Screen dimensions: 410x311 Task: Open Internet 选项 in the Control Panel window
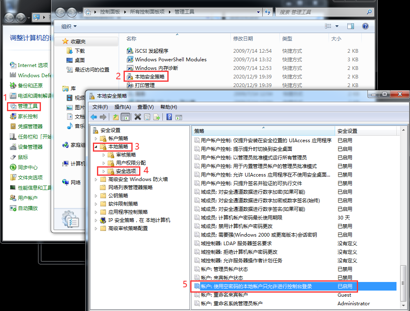pos(33,65)
